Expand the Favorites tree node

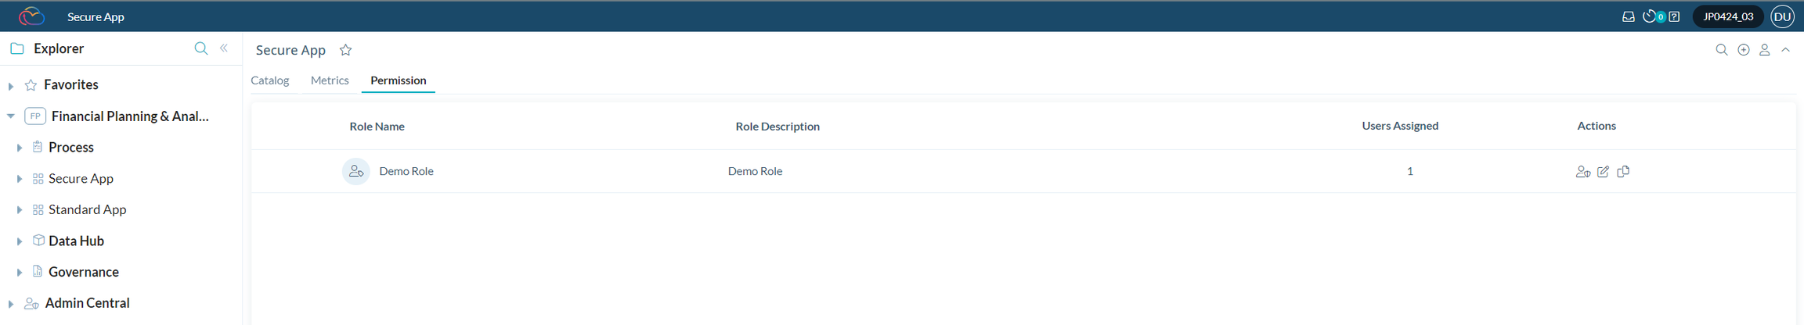point(11,85)
